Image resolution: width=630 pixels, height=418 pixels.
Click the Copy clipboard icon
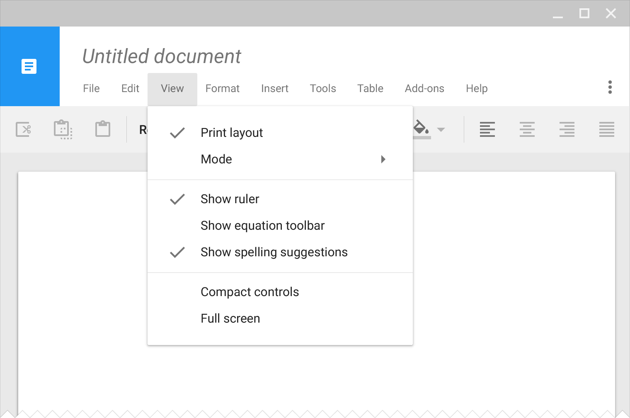(63, 129)
